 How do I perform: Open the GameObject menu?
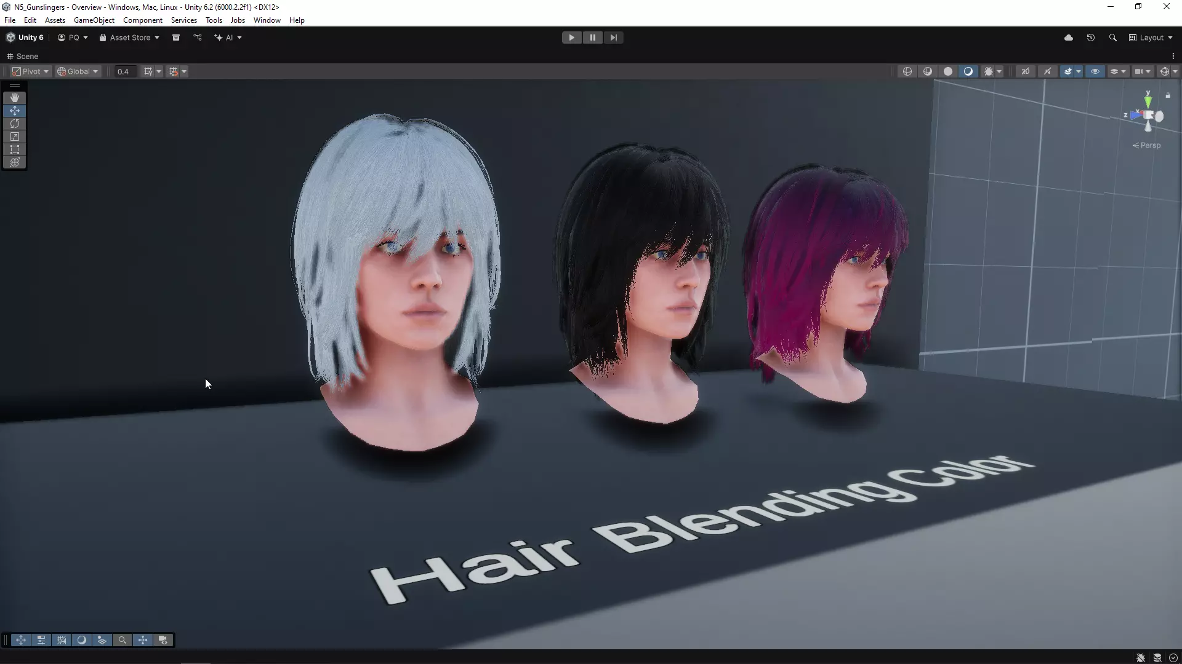[94, 20]
